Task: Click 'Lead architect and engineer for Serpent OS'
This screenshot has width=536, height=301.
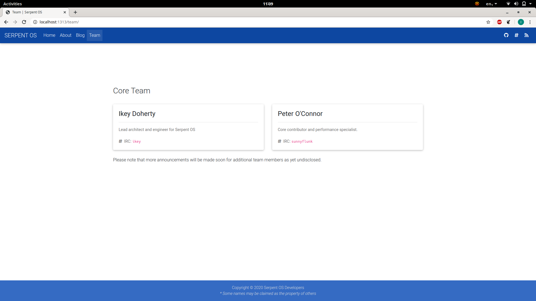Action: pos(157,130)
